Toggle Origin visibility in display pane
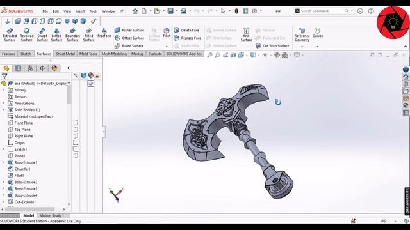410x230 pixels. [76, 142]
